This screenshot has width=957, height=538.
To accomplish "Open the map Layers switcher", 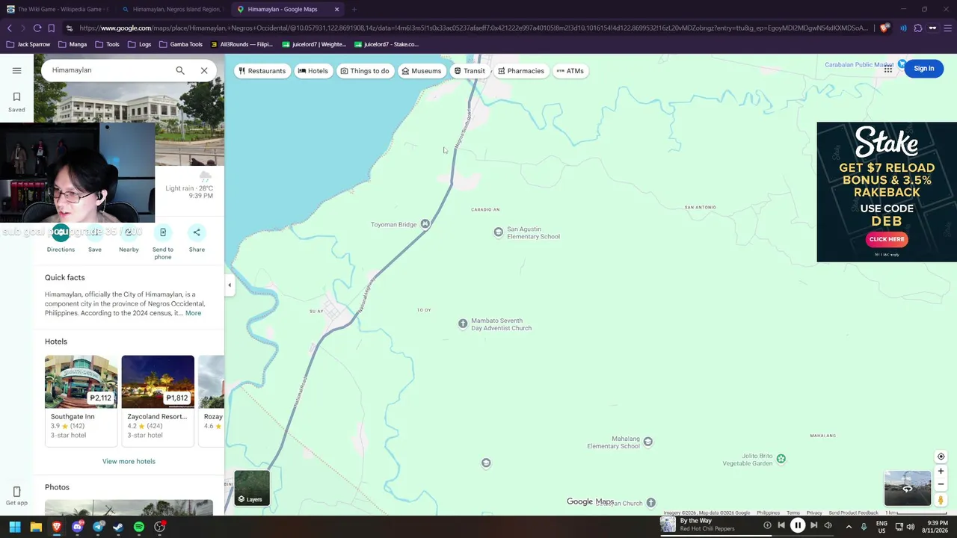I will 252,488.
